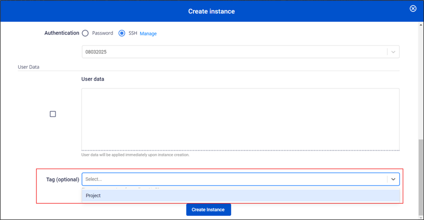Focus the User data text area
424x220 pixels.
point(240,119)
